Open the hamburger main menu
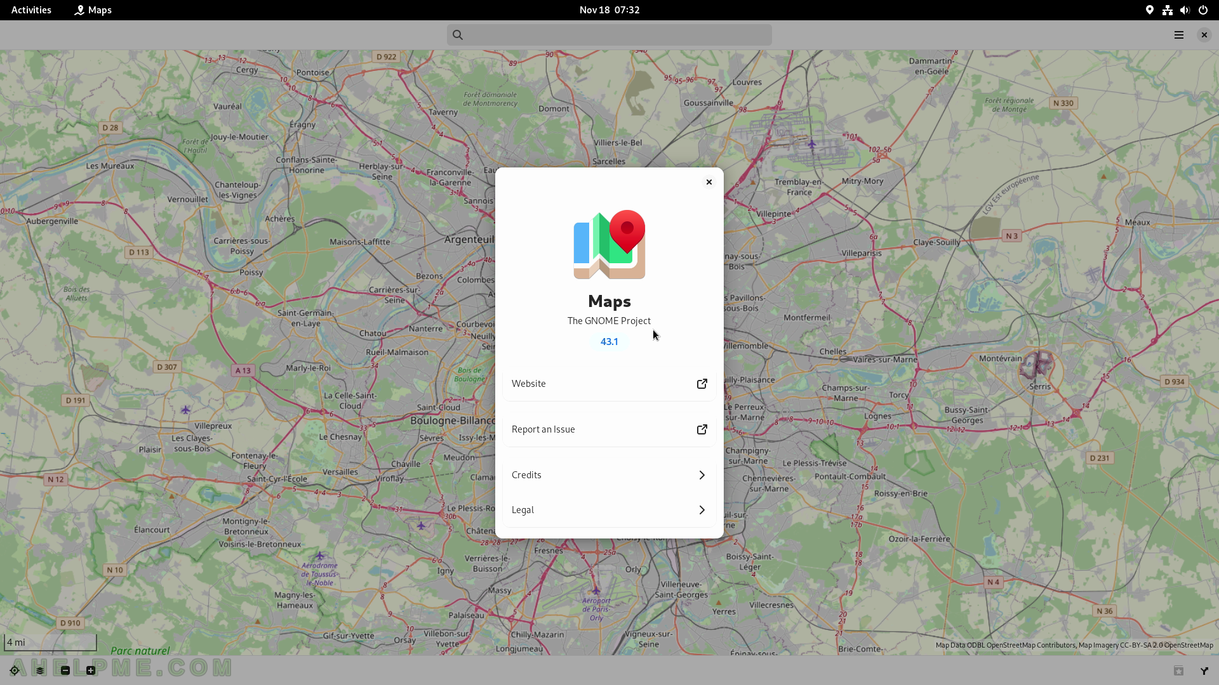The height and width of the screenshot is (685, 1219). pos(1179,35)
